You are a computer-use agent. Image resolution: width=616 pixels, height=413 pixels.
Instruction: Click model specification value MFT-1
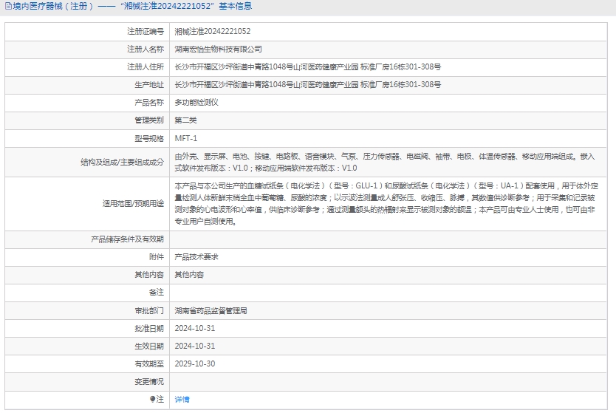click(x=185, y=138)
